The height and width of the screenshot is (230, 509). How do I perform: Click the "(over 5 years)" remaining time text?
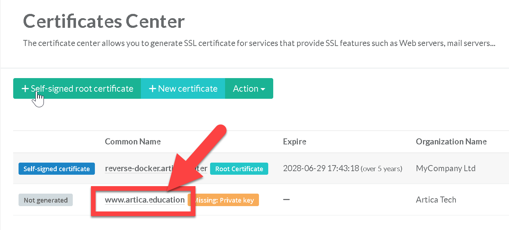[x=381, y=169]
